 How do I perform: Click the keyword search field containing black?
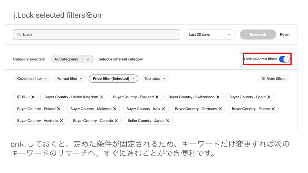point(99,34)
